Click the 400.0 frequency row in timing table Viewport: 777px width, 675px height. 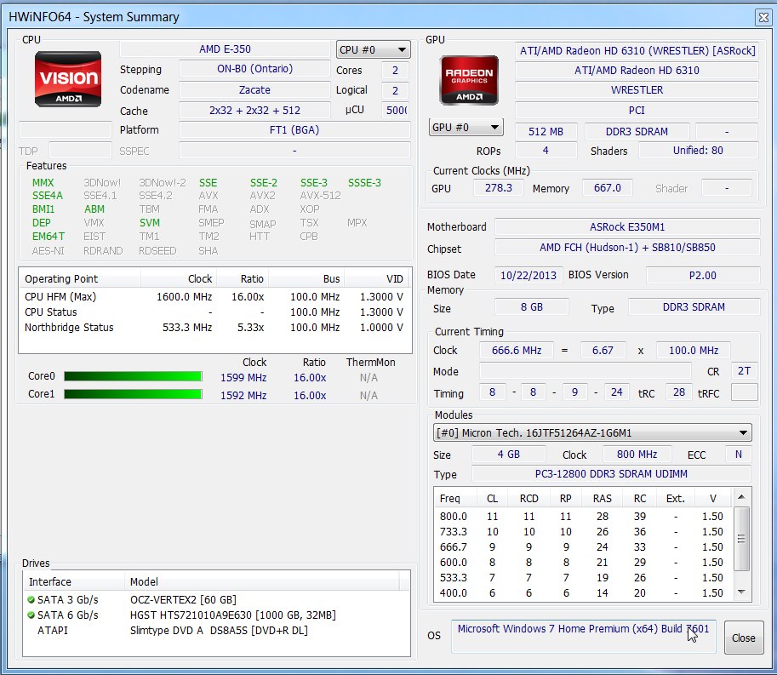point(584,592)
